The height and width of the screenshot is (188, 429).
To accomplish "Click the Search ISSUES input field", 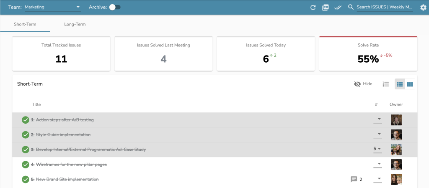I will pyautogui.click(x=384, y=8).
